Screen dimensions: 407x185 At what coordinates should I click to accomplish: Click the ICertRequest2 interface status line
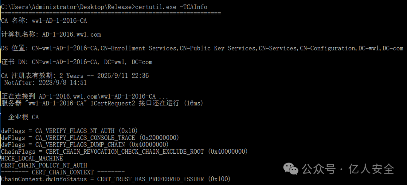[102, 103]
